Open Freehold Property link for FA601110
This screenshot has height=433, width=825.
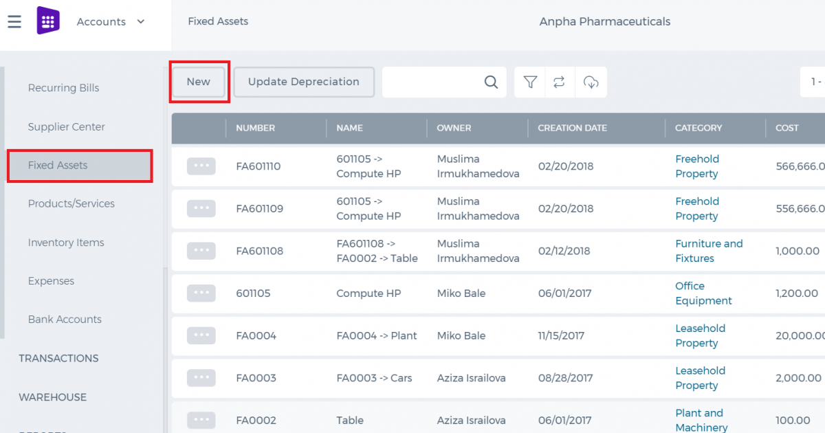697,166
